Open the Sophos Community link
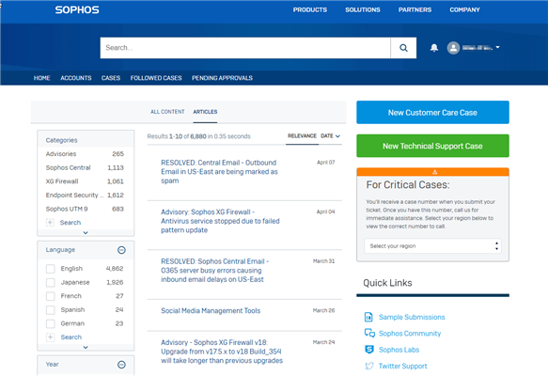Image resolution: width=548 pixels, height=376 pixels. (410, 334)
